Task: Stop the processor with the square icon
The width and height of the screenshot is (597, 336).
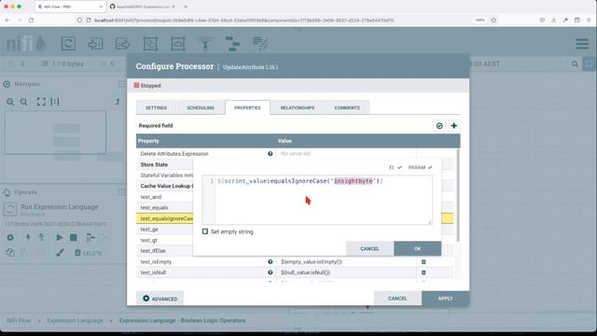Action: pyautogui.click(x=74, y=237)
